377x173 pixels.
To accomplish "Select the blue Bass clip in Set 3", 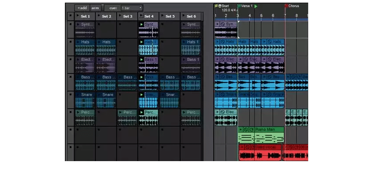I will (x=127, y=82).
